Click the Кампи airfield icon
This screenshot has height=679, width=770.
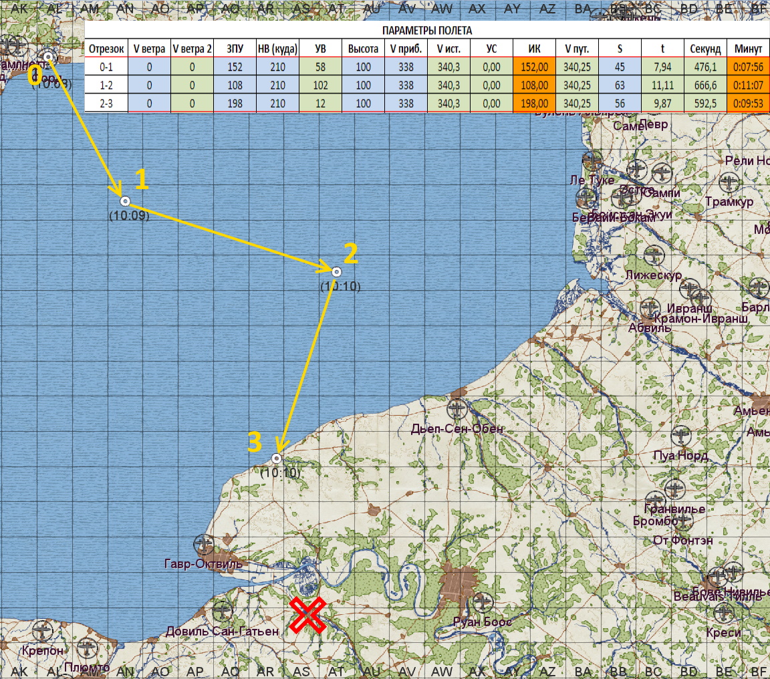(x=662, y=173)
